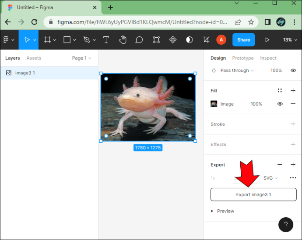Select the Frame tool
This screenshot has height=240, width=302.
point(47,40)
